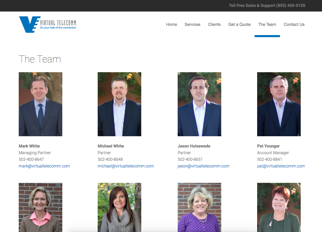Click Mark White's portrait photo

[41, 104]
